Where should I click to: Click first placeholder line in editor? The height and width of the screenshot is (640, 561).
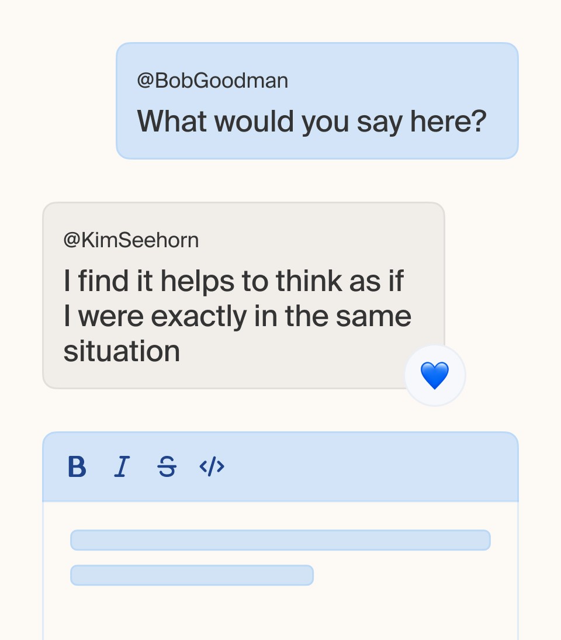tap(280, 540)
